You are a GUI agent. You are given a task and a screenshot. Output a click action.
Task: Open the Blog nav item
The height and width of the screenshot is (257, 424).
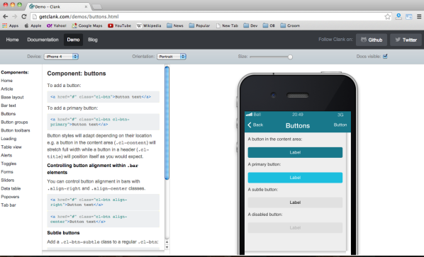click(x=93, y=40)
